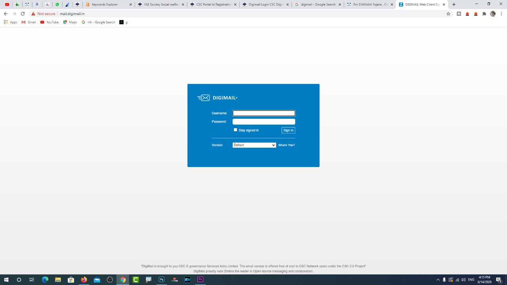Open the Chrome extensions puzzle menu

click(484, 13)
